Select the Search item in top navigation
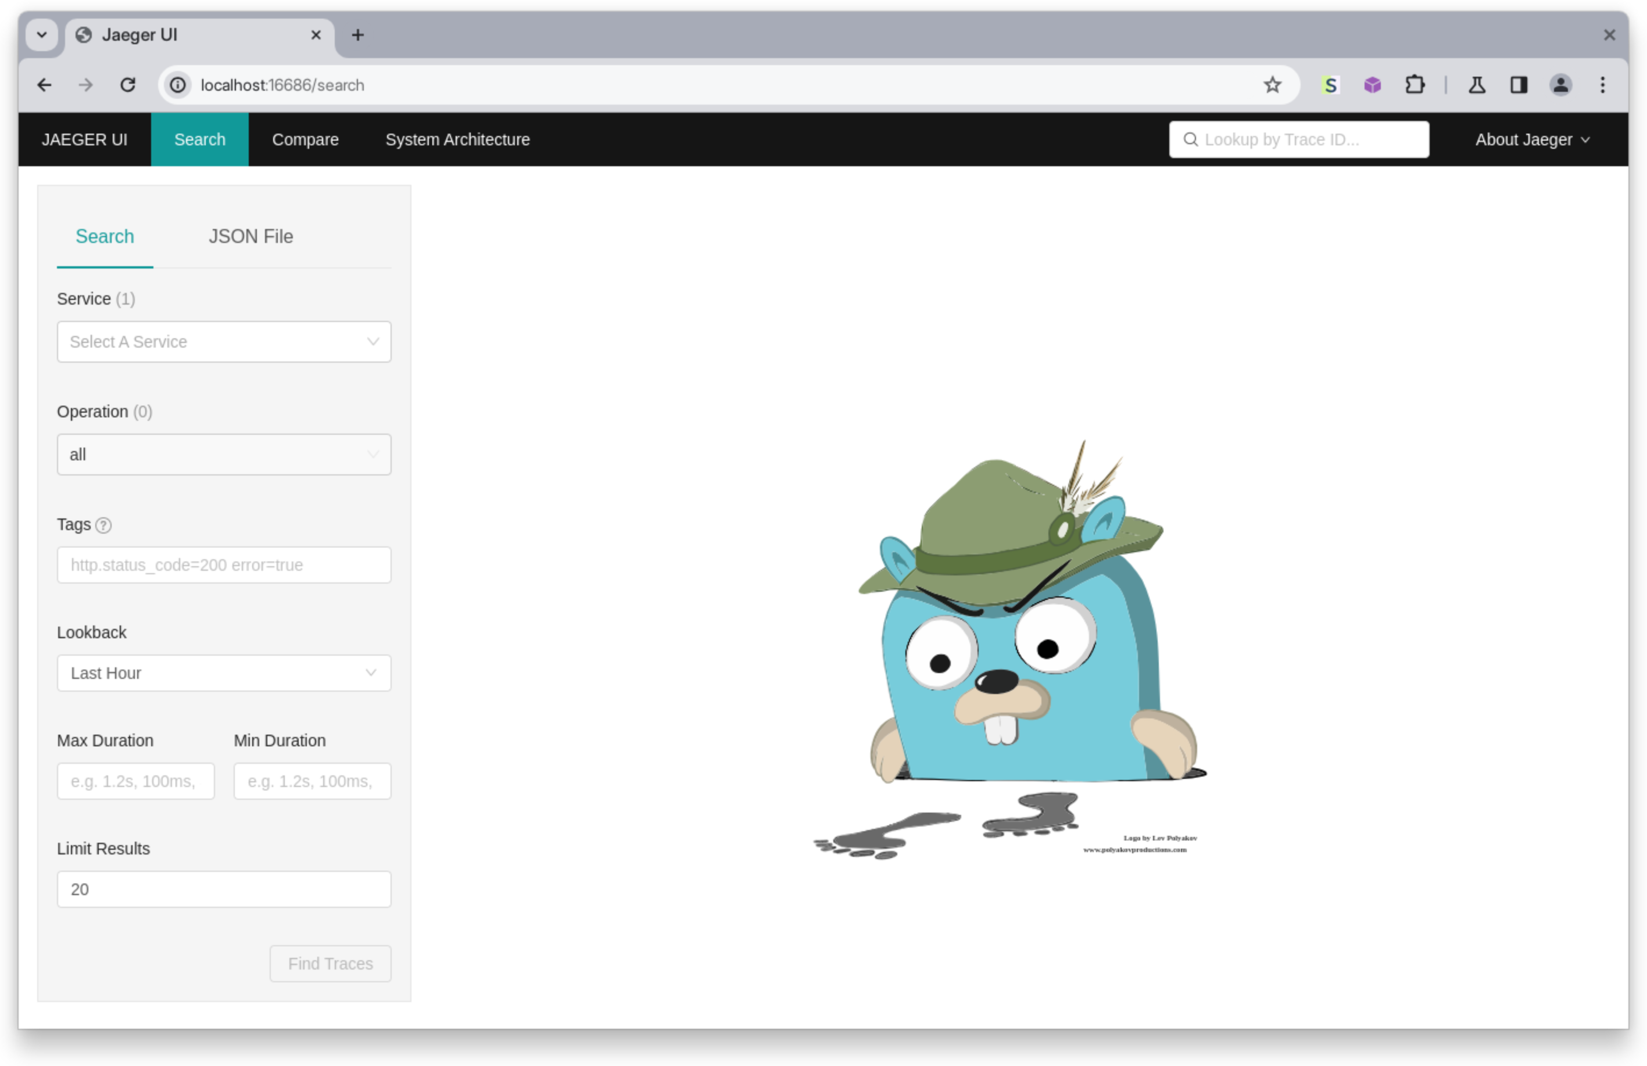The height and width of the screenshot is (1066, 1647). pyautogui.click(x=200, y=140)
